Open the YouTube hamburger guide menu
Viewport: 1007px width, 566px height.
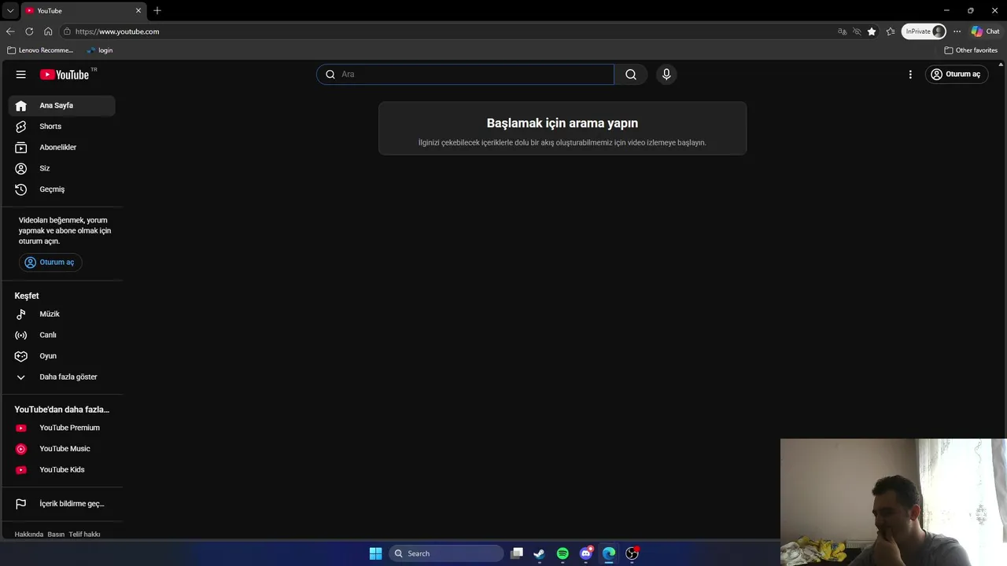click(21, 74)
